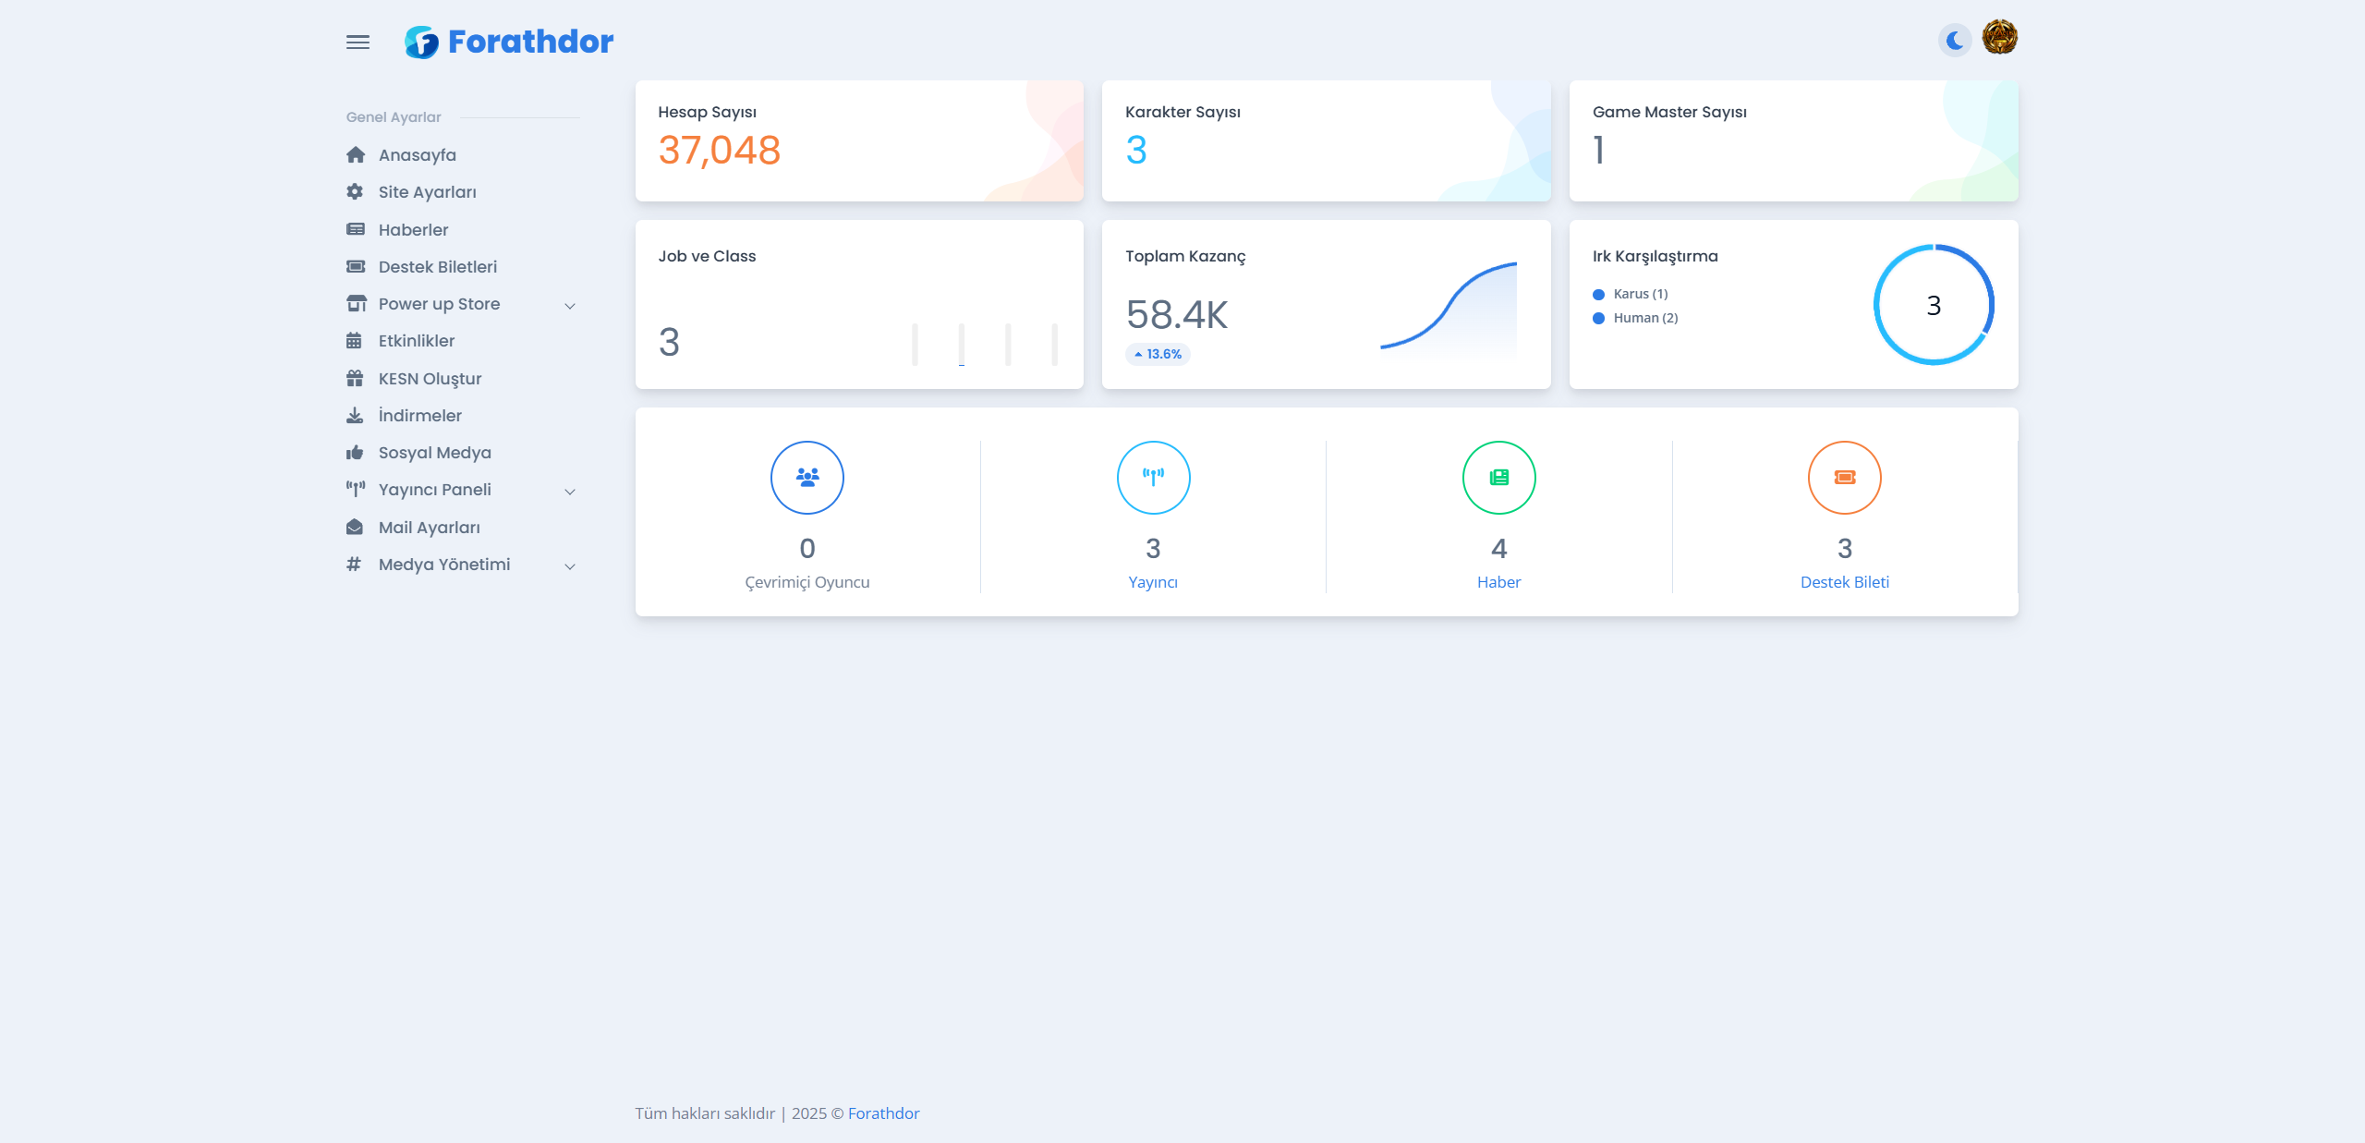Click the Mail Ayarları envelope icon

(355, 528)
